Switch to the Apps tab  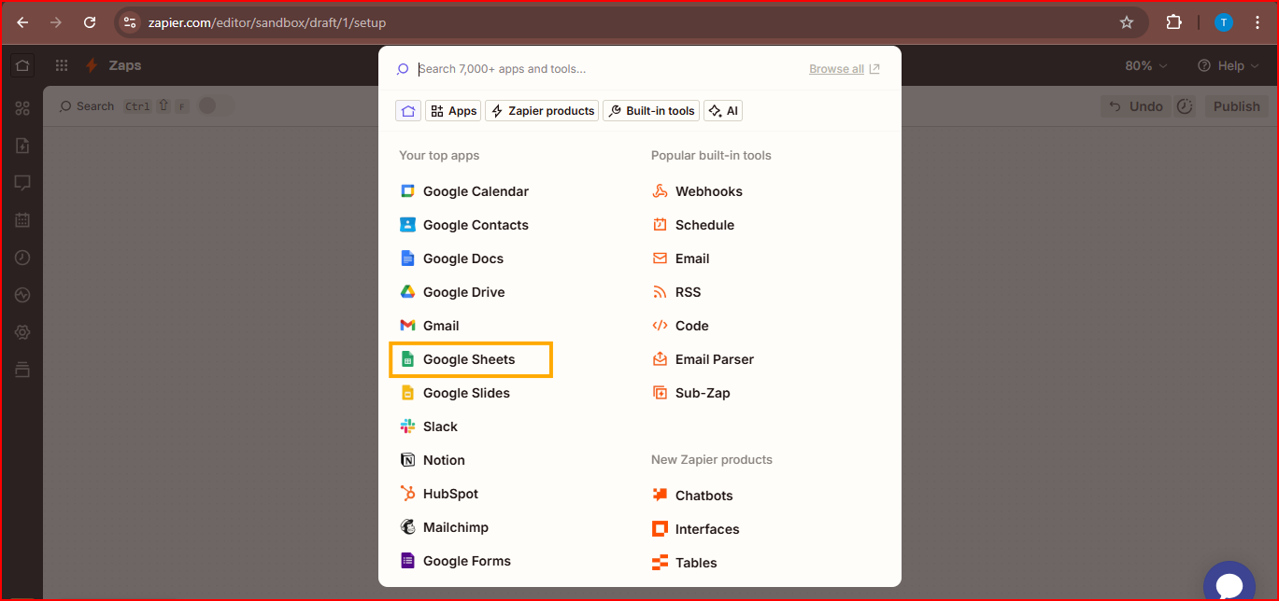tap(453, 111)
